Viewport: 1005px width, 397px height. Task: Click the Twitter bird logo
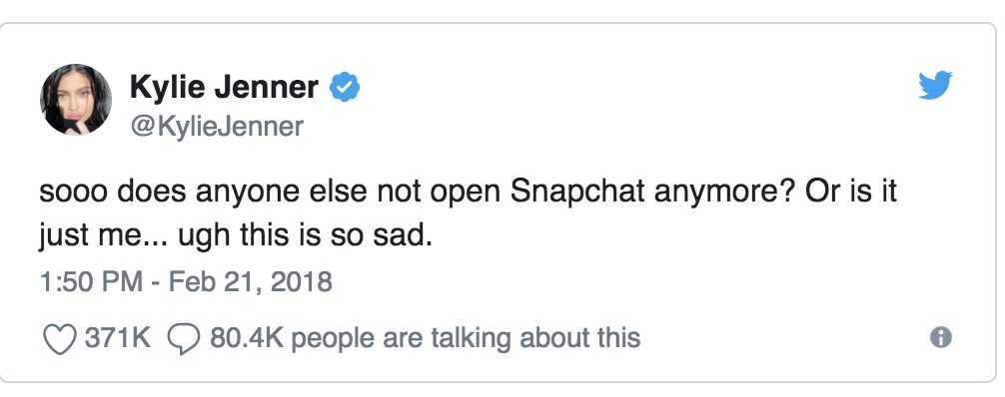(x=935, y=86)
